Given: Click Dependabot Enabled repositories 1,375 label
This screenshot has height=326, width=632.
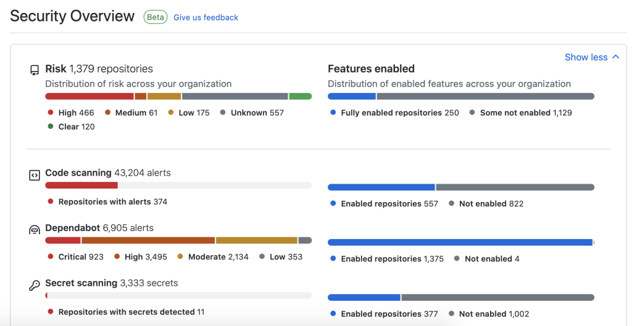Looking at the screenshot, I should pyautogui.click(x=392, y=259).
